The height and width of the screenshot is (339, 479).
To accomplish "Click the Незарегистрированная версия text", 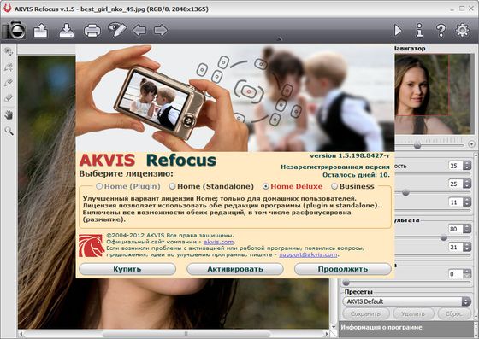I will pyautogui.click(x=335, y=167).
